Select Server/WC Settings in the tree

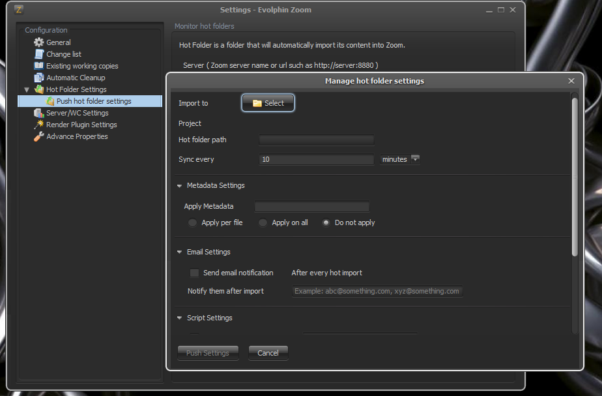click(77, 113)
